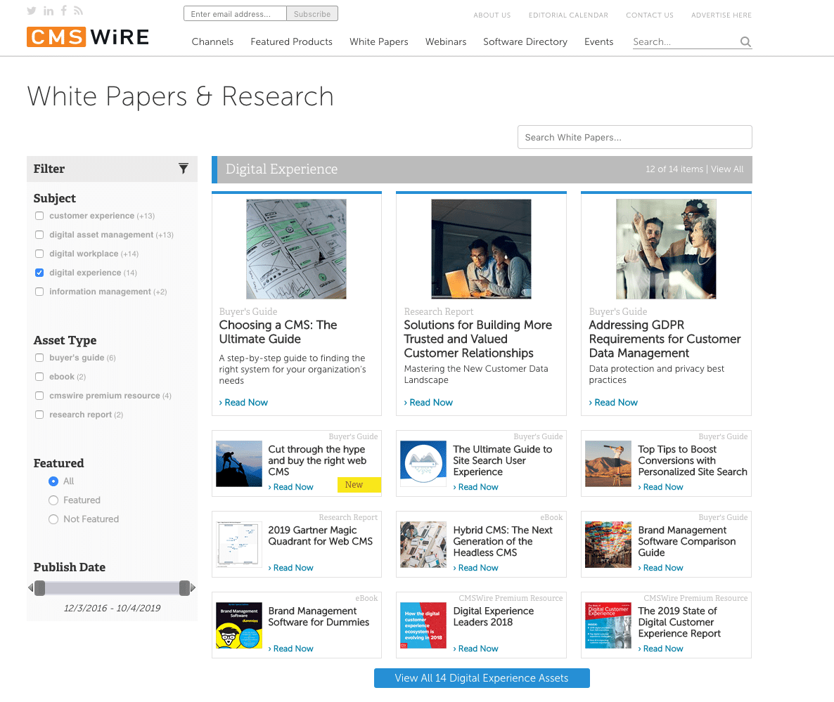Click the Publish Date slider start handle
This screenshot has width=834, height=702.
tap(40, 587)
